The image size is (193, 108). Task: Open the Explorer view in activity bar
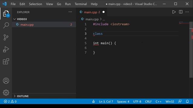coord(6,13)
